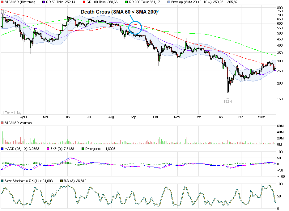Screen dimensions: 289x211
Task: Click 'EXP (9): 7,6488' label
Action: pyautogui.click(x=62, y=149)
